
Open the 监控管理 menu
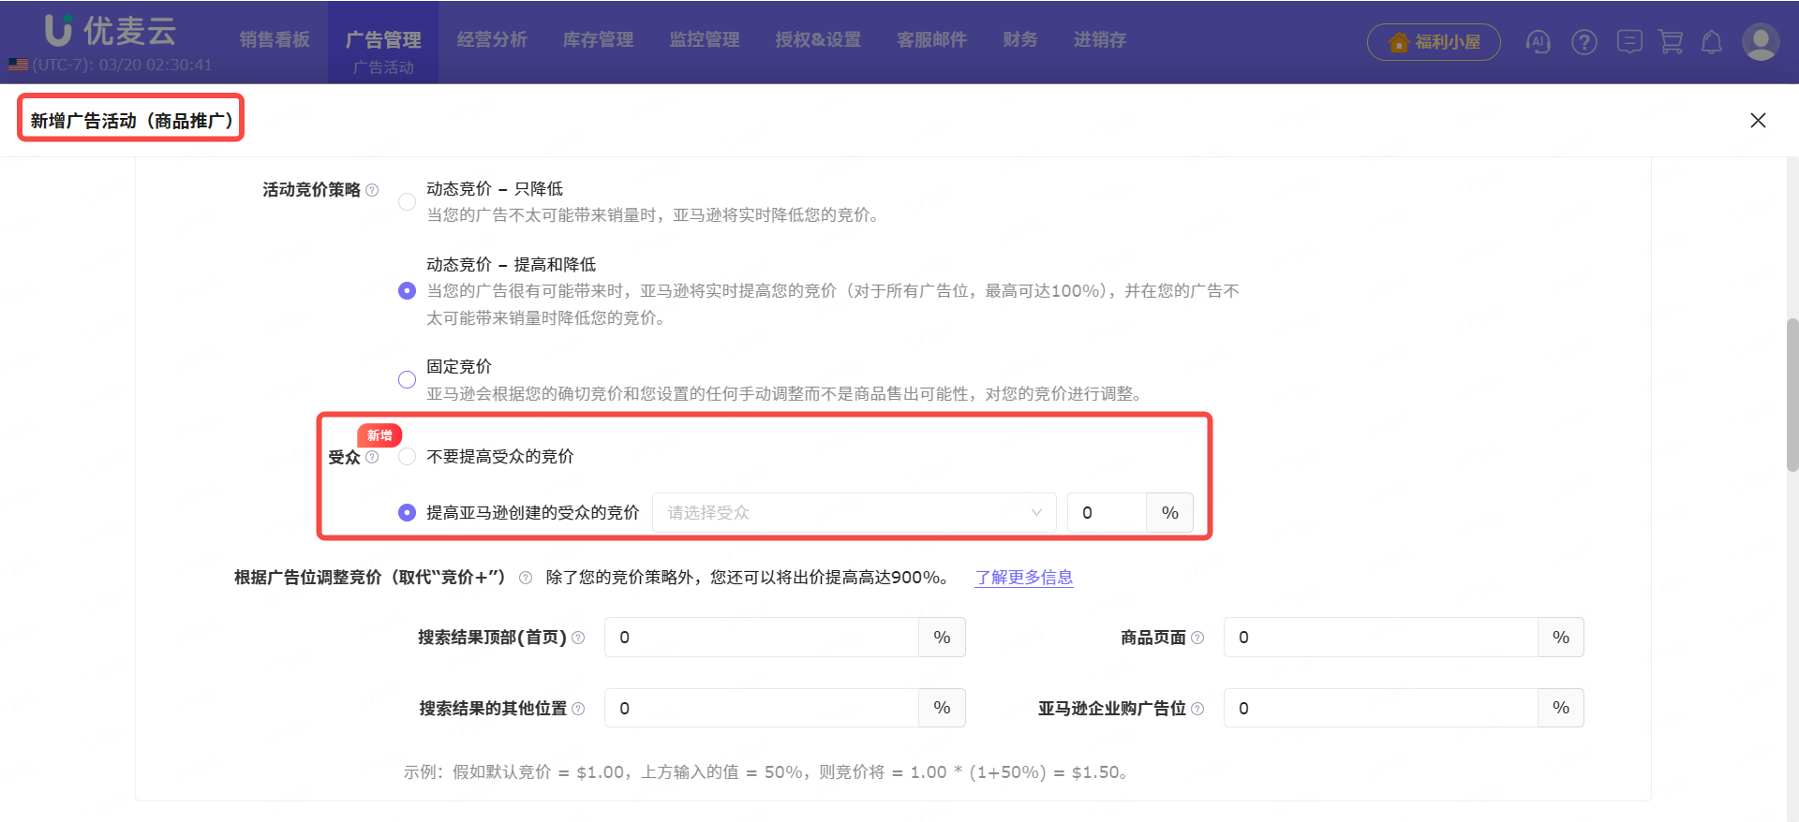(x=705, y=39)
